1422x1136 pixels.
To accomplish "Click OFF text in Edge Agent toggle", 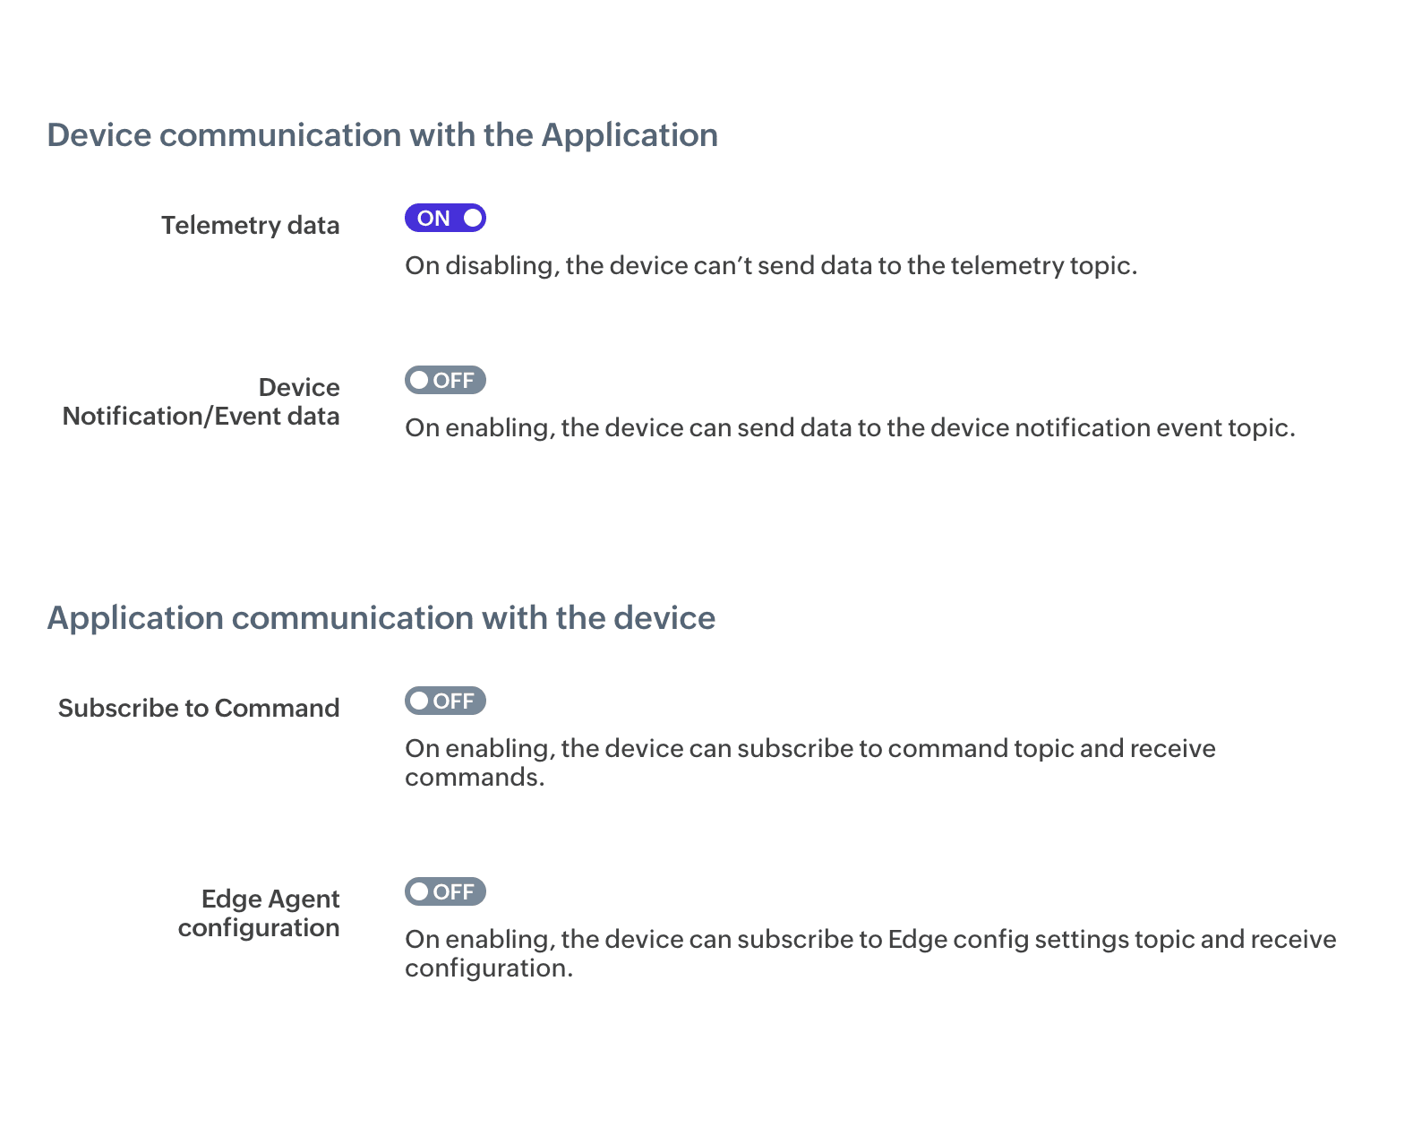I will (454, 891).
